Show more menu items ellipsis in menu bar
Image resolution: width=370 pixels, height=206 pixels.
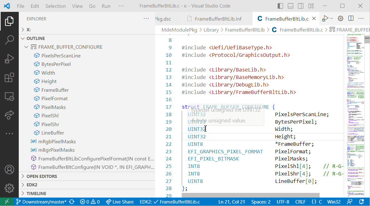tap(121, 6)
